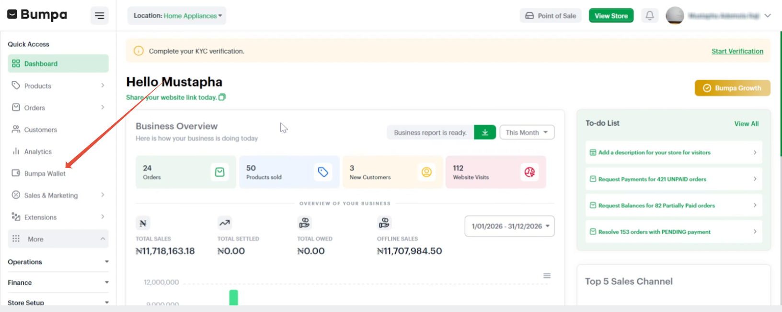Toggle the hamburger sidebar menu icon

pos(100,16)
